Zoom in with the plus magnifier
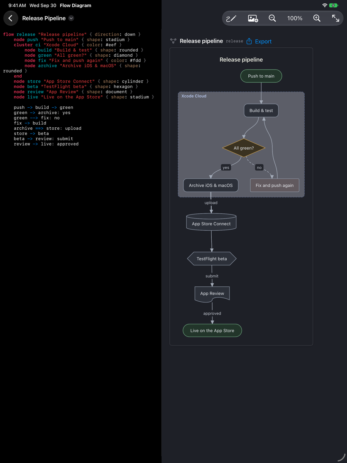Image resolution: width=347 pixels, height=463 pixels. coord(317,18)
